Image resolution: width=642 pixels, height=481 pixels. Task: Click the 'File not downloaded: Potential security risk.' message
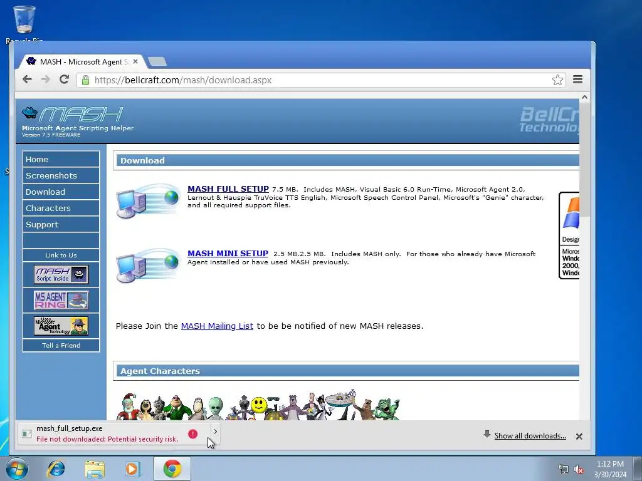(x=107, y=439)
